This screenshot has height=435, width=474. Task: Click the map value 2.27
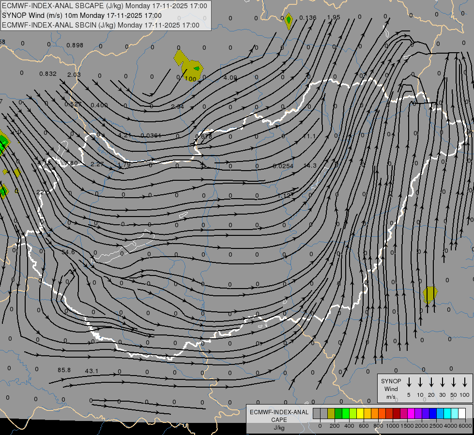(97, 164)
